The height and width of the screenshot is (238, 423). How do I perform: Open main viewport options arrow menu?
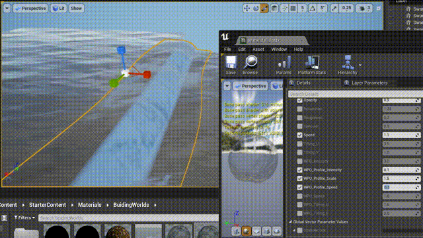(7, 9)
